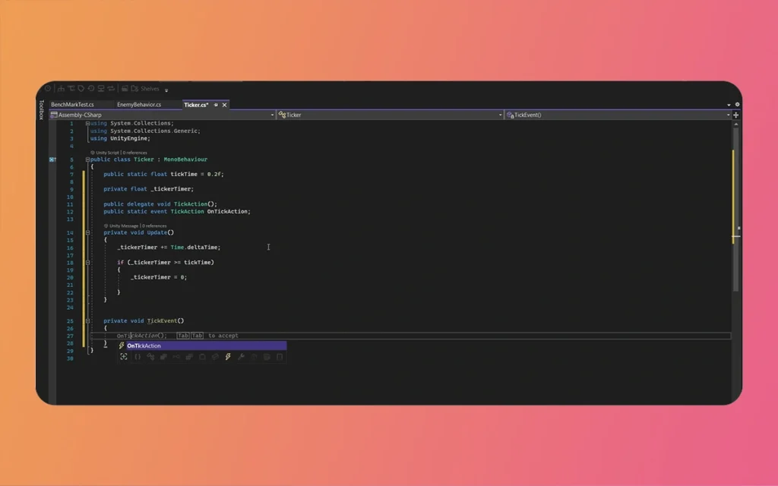Toggle the snippets filter in the IntelliSense list

point(278,357)
